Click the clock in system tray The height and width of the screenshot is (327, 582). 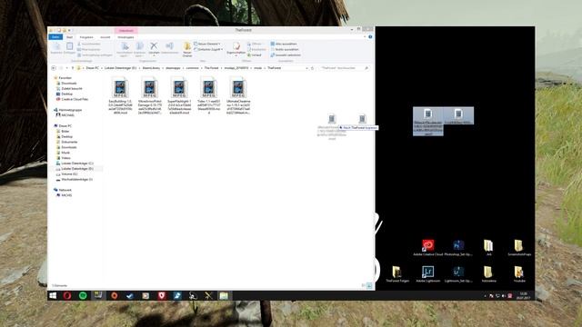click(x=524, y=296)
